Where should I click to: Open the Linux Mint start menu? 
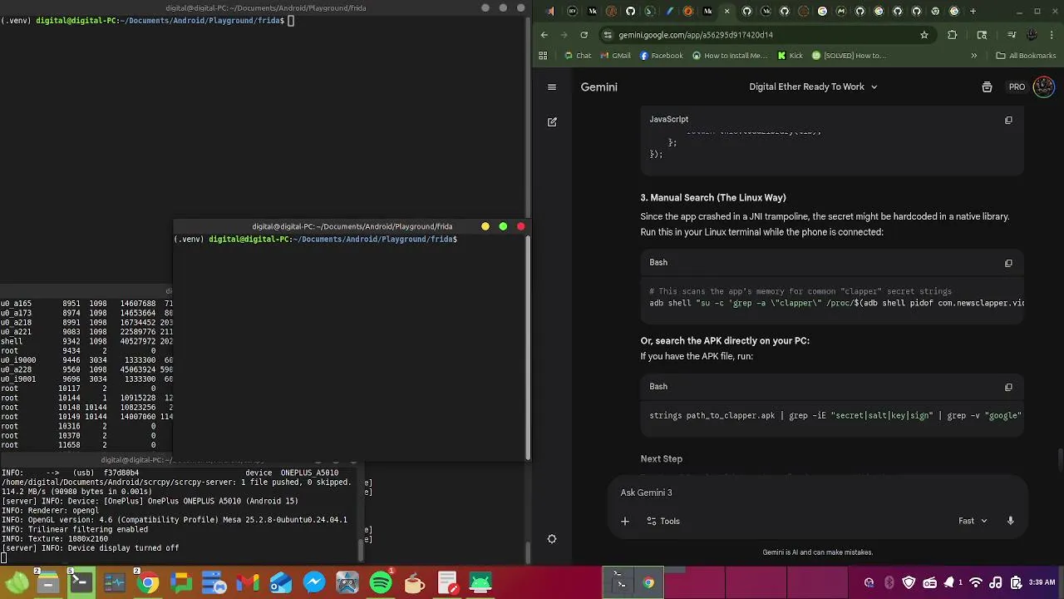[x=17, y=582]
